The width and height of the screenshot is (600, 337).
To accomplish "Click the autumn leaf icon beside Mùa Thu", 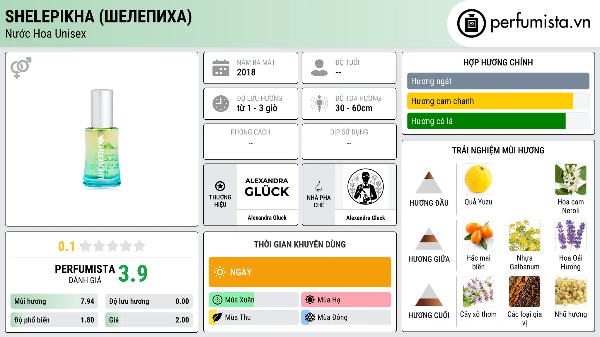I will 217,317.
